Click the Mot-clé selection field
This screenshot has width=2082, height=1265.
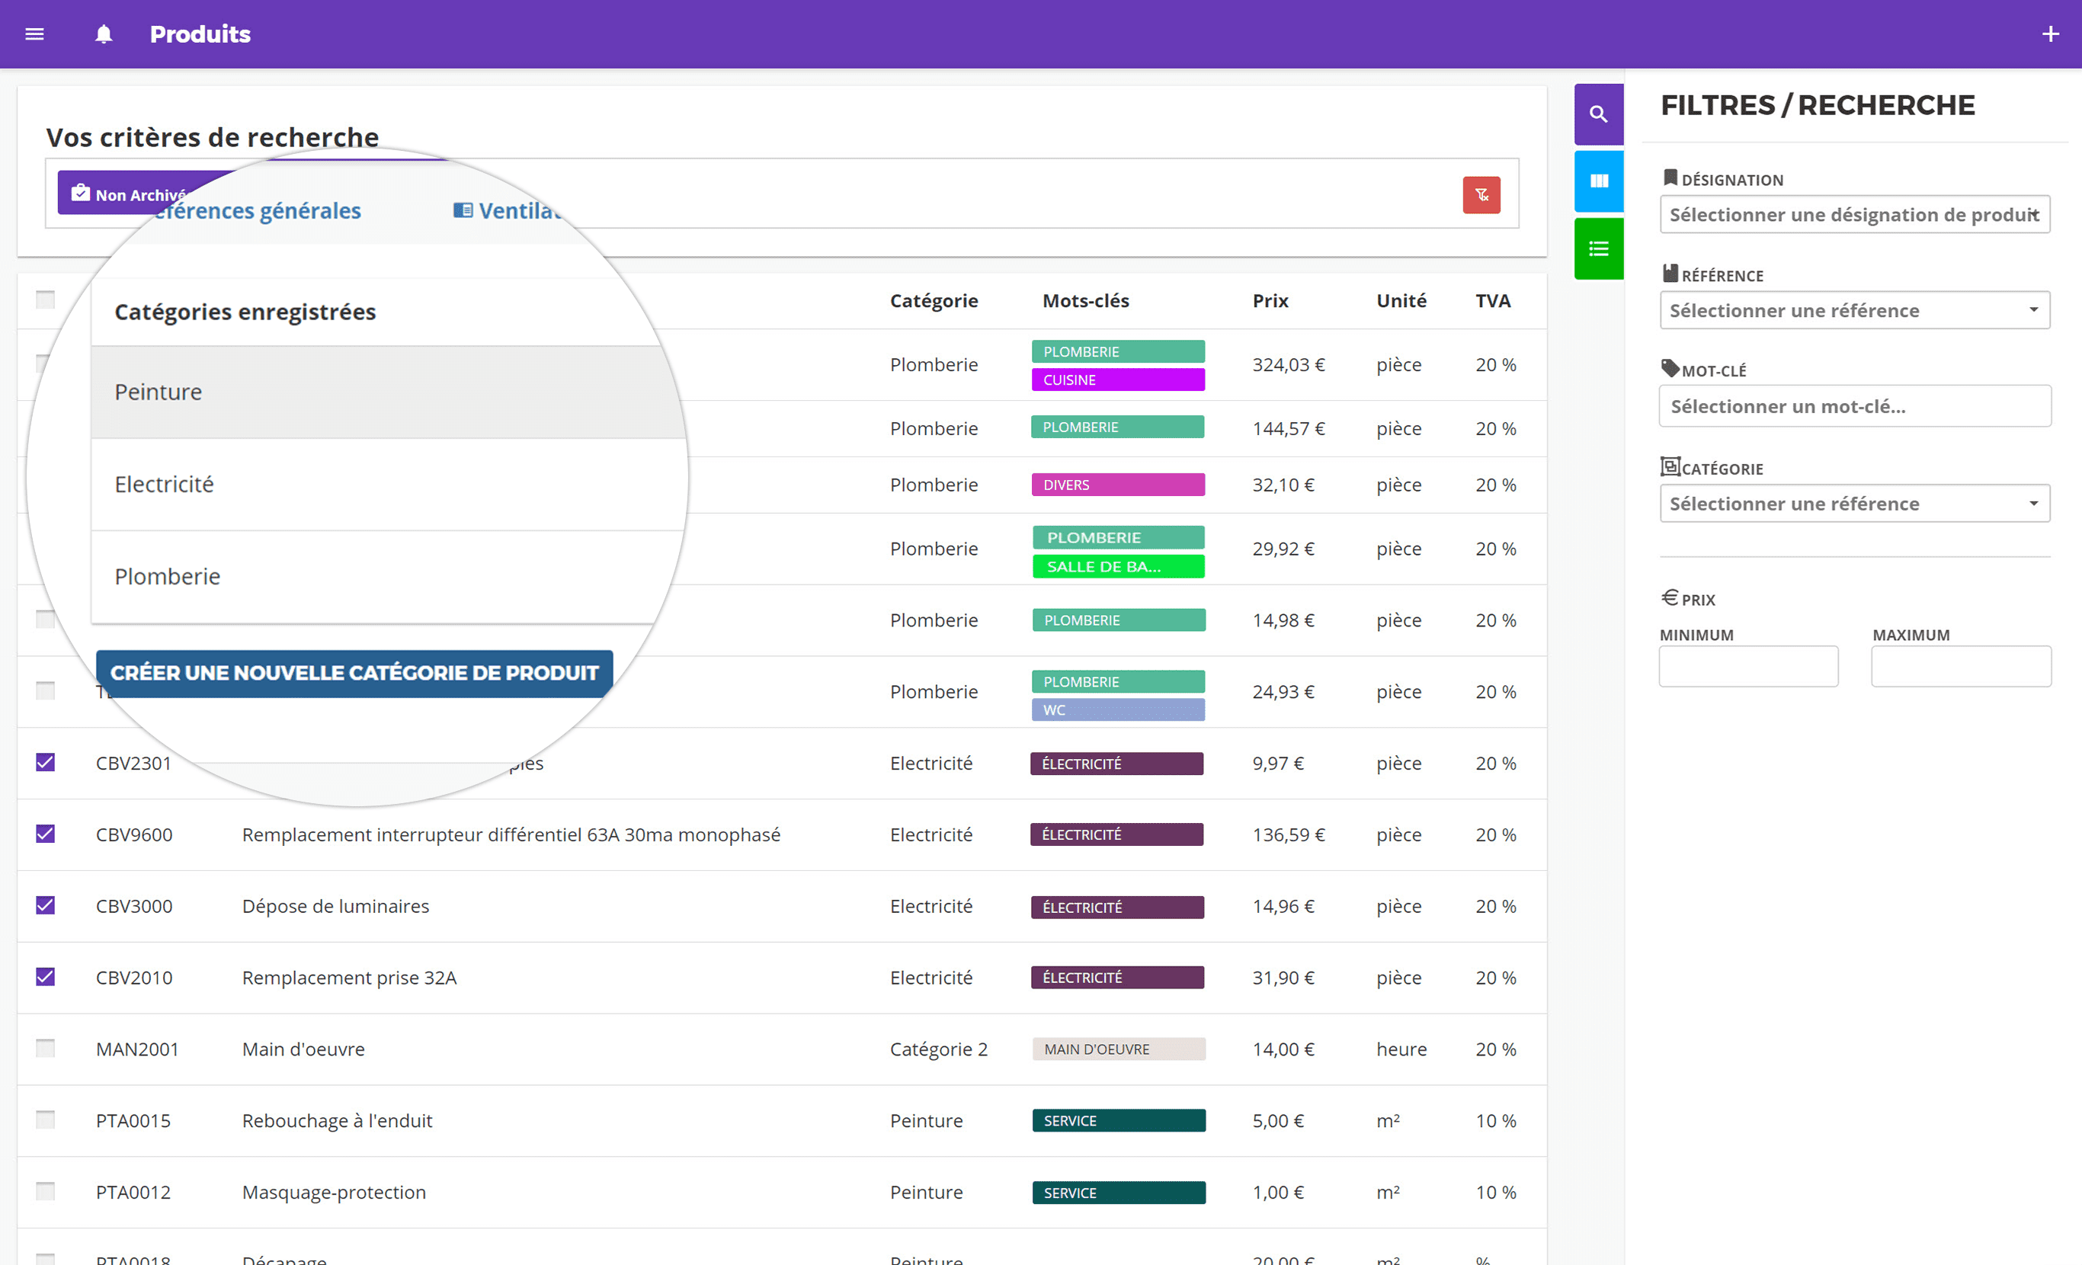pos(1854,406)
